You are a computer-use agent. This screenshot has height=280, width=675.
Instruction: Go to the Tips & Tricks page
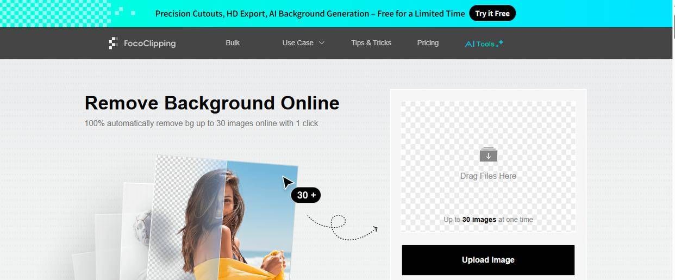click(371, 43)
